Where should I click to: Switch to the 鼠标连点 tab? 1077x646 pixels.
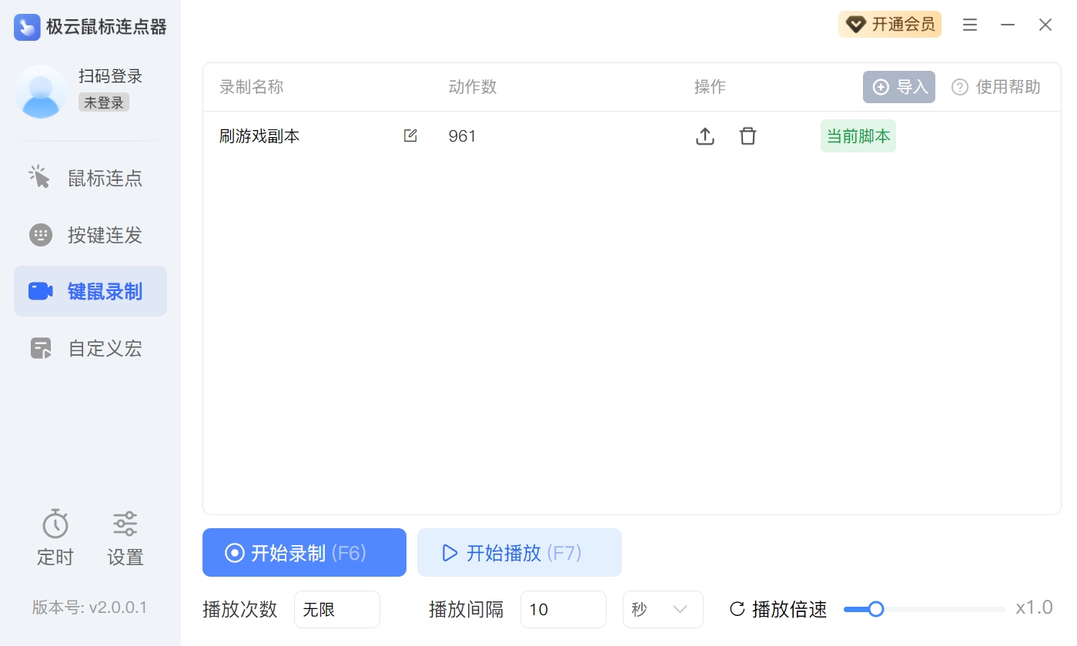click(x=90, y=179)
